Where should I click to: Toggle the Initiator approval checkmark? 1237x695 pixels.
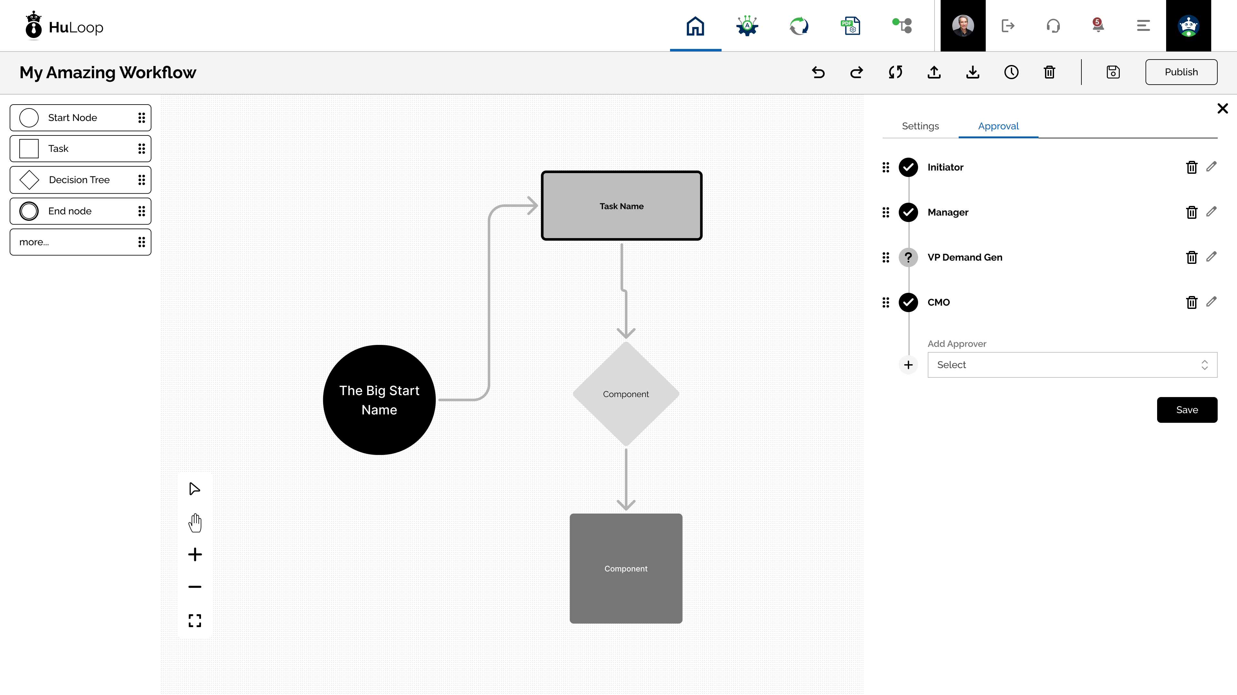click(908, 167)
